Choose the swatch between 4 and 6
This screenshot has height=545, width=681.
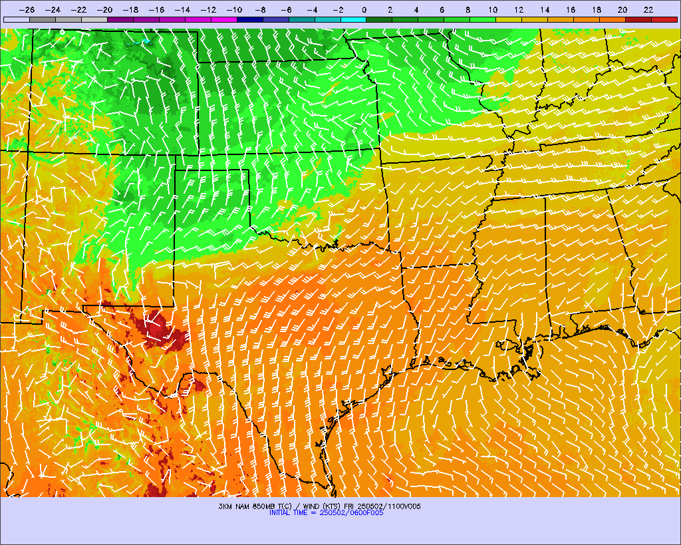[431, 19]
